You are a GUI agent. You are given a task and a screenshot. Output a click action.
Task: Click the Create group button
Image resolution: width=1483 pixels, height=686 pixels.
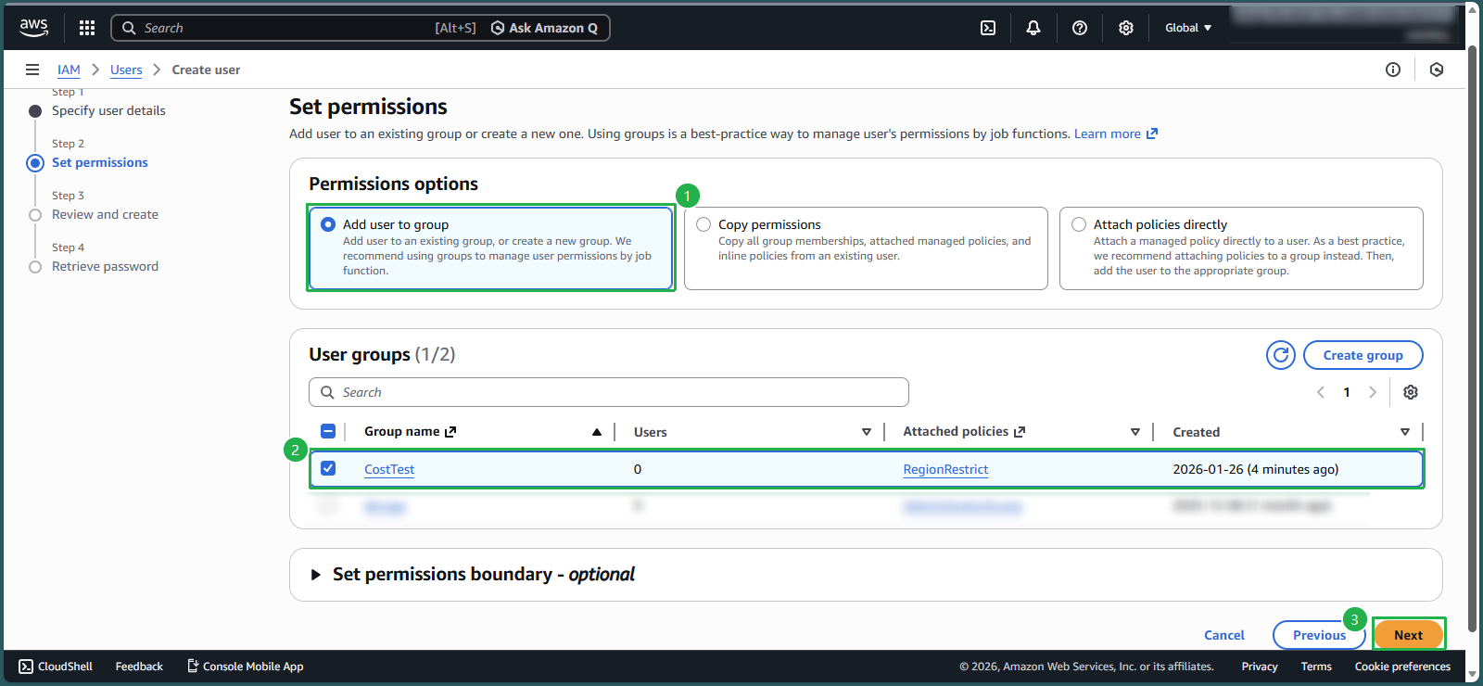1363,355
